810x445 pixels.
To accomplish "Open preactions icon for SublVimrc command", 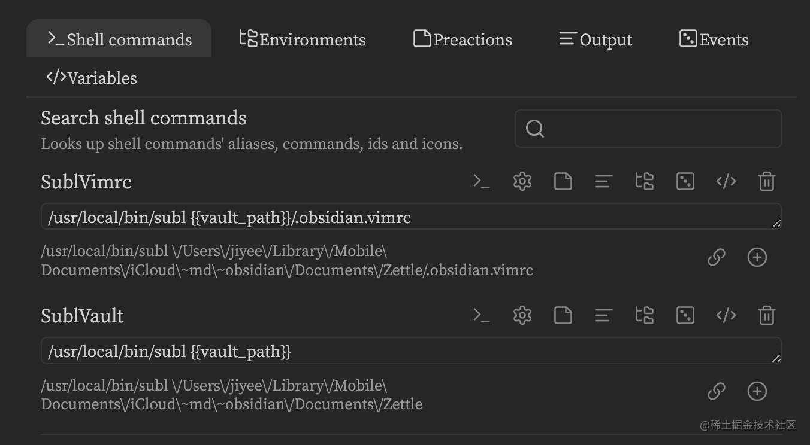I will tap(563, 181).
